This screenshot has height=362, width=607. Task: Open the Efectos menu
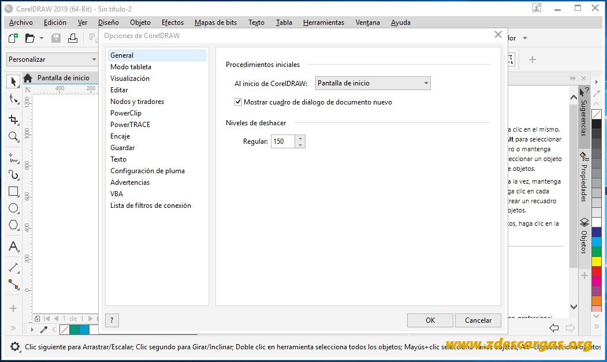coord(173,23)
